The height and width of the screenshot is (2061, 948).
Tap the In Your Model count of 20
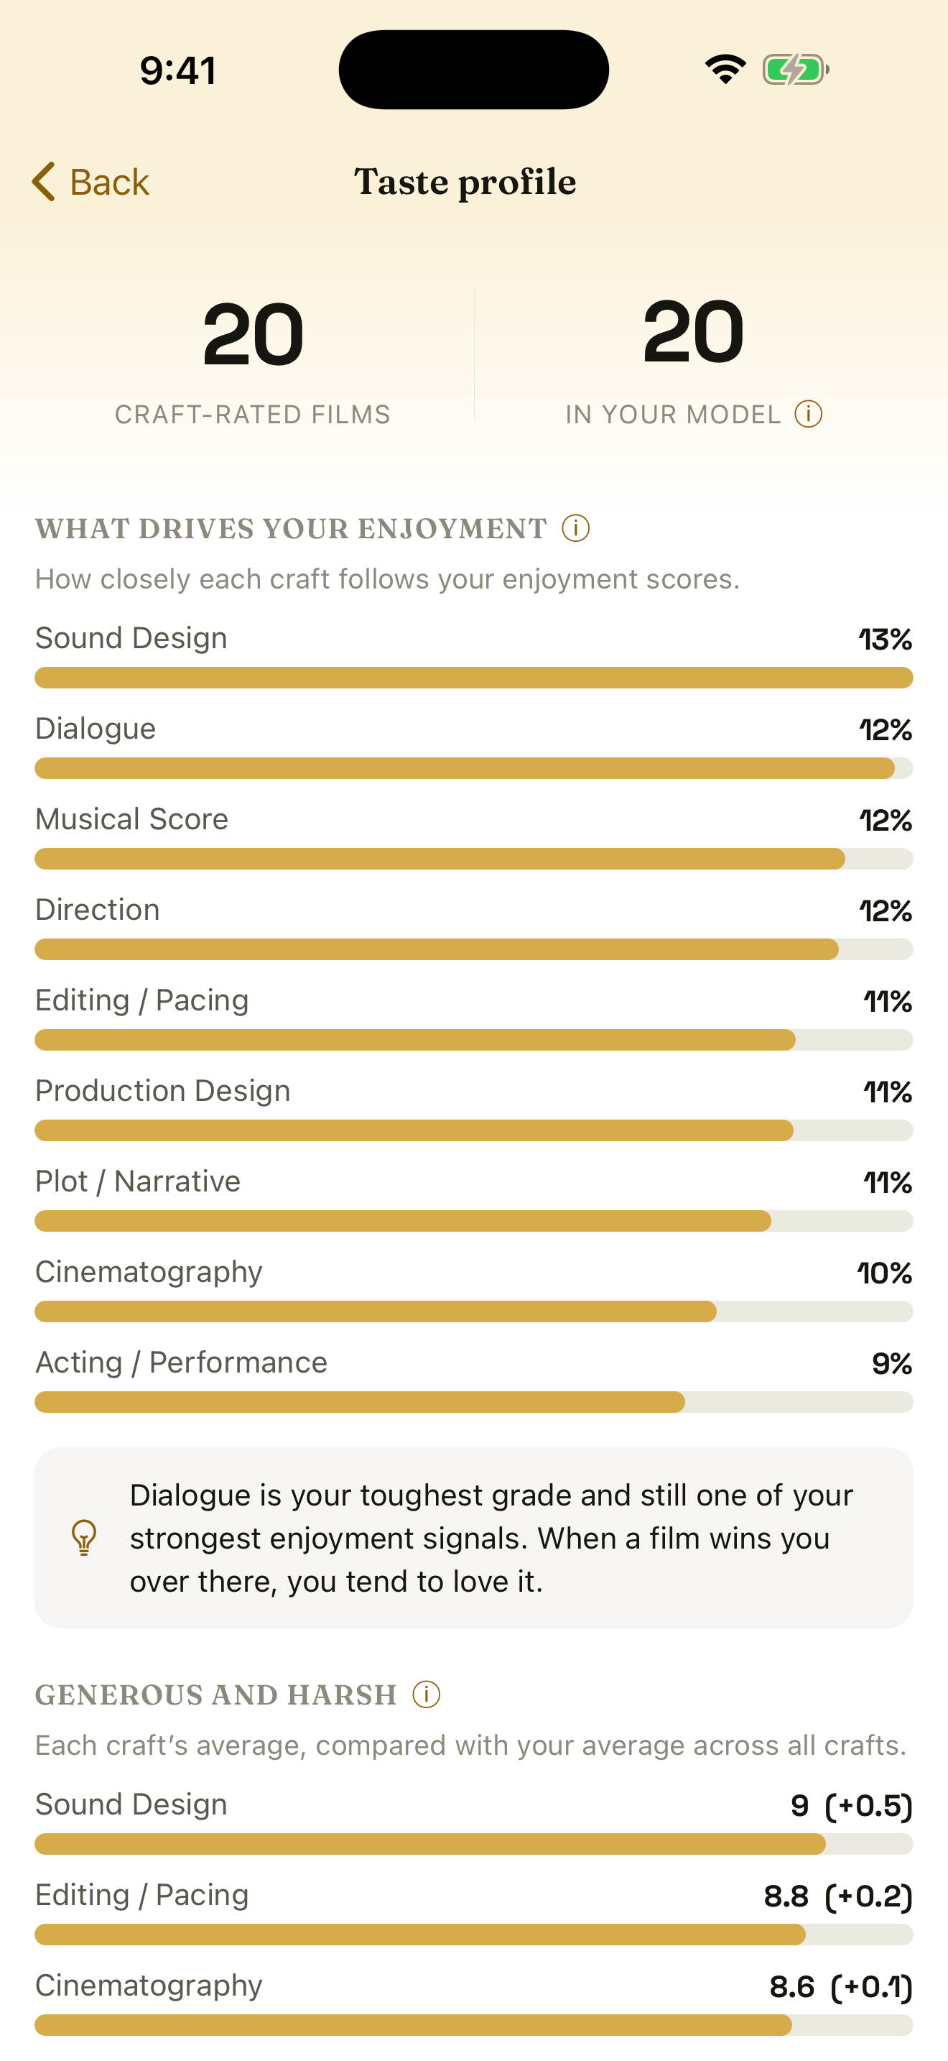(693, 331)
